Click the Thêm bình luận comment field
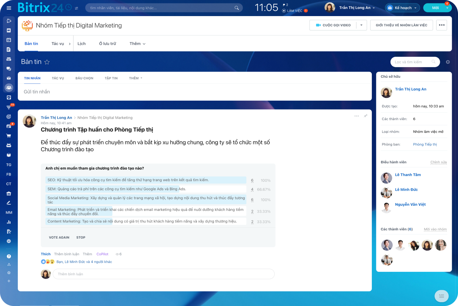The height and width of the screenshot is (306, 458). [163, 274]
